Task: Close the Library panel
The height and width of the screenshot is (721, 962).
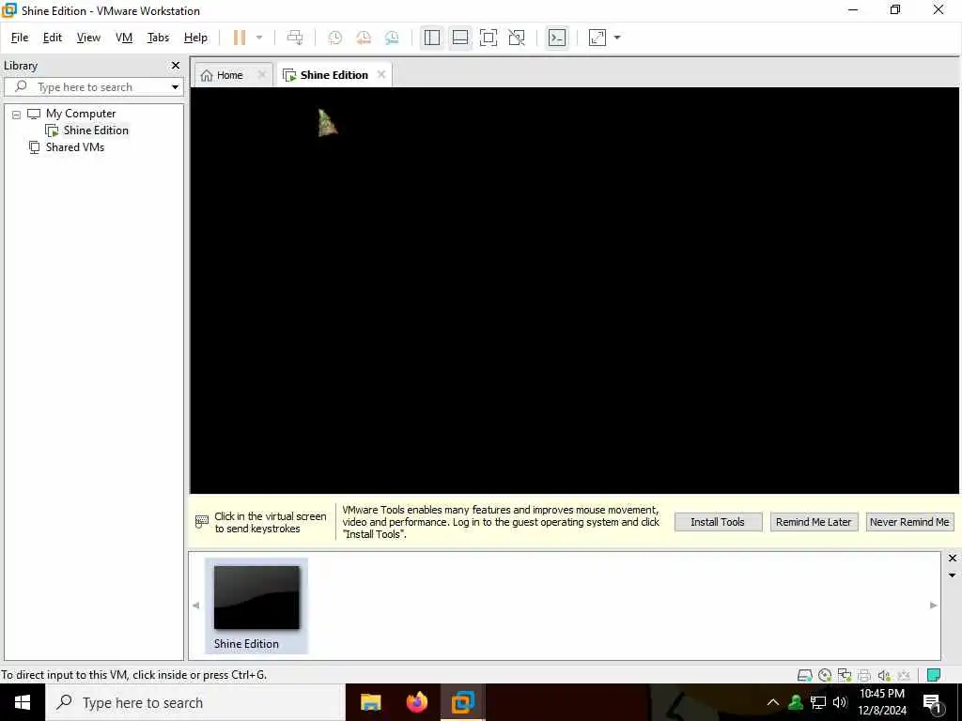Action: 176,65
